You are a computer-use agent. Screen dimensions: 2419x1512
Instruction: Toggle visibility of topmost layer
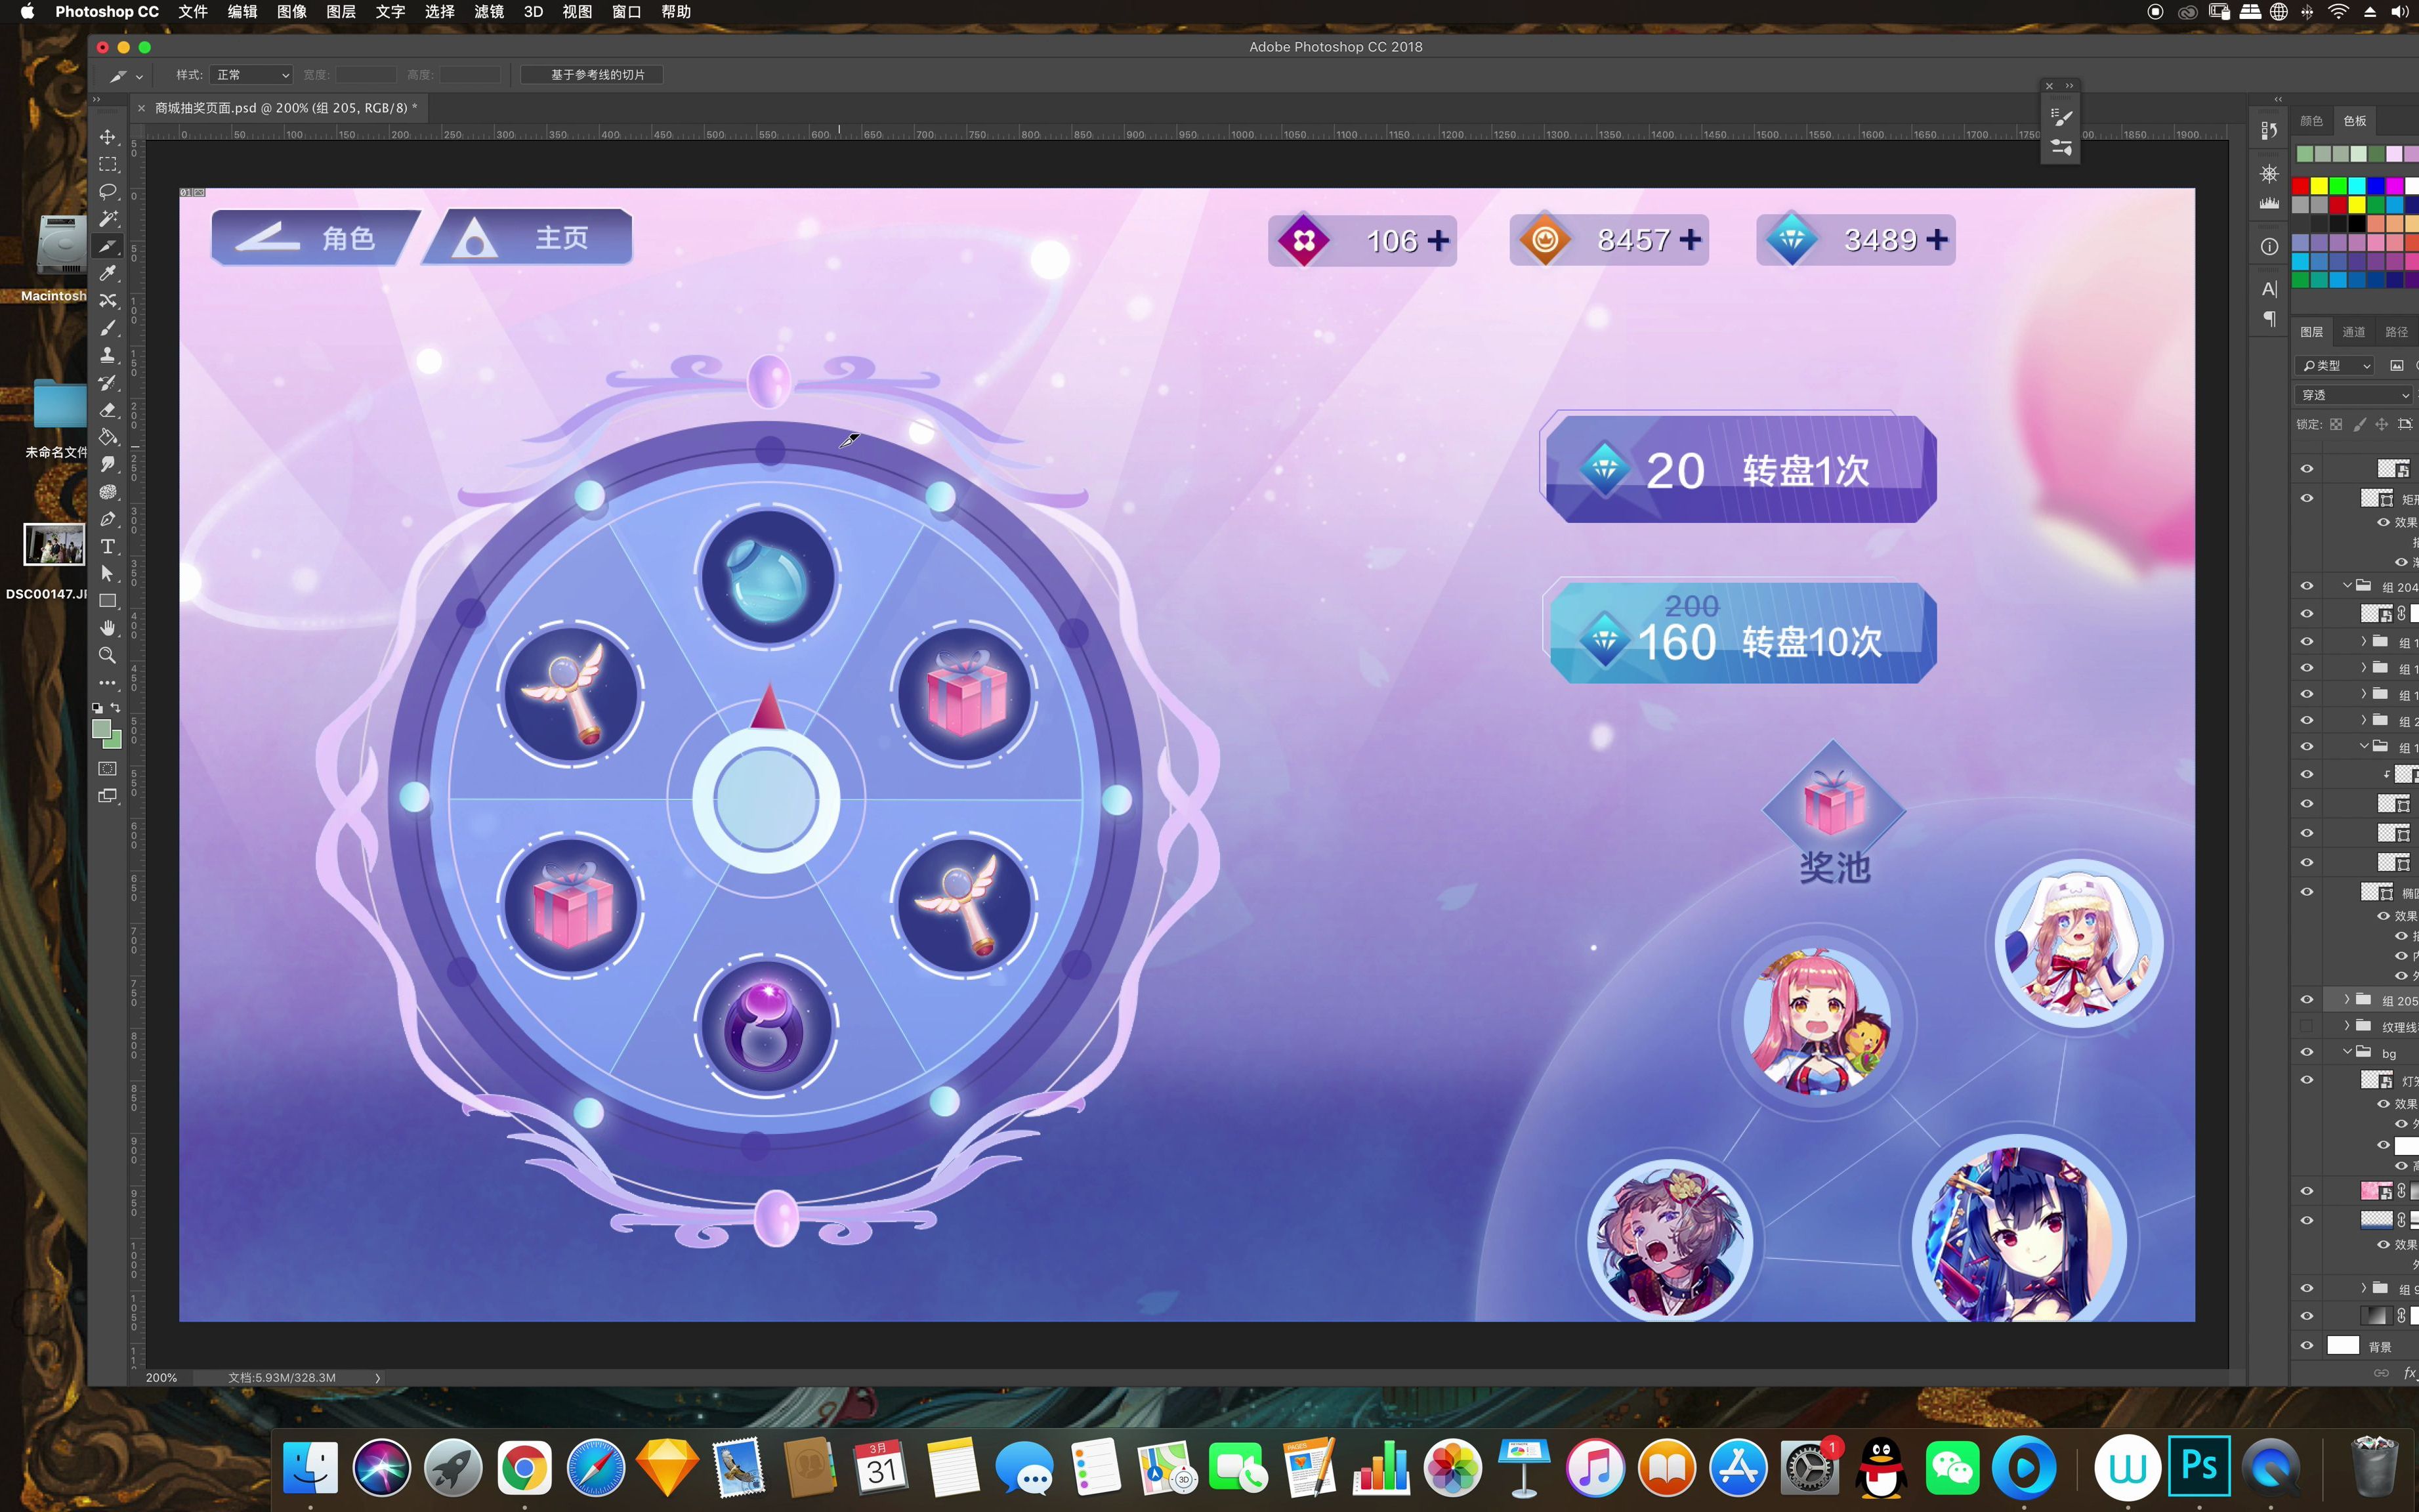(x=2306, y=469)
